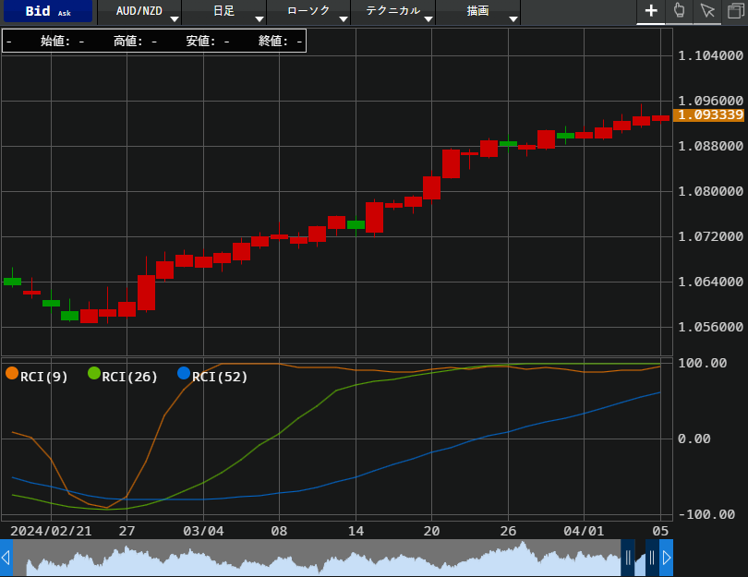
Task: Open the 日足 timeframe dropdown
Action: (224, 11)
